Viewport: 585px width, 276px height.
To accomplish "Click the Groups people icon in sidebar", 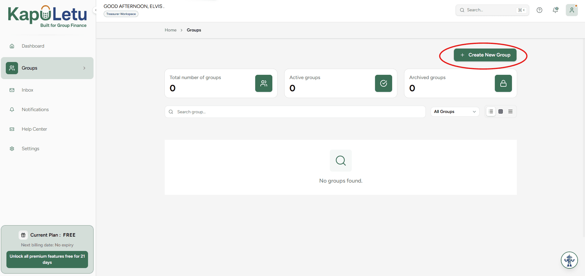I will pos(12,68).
